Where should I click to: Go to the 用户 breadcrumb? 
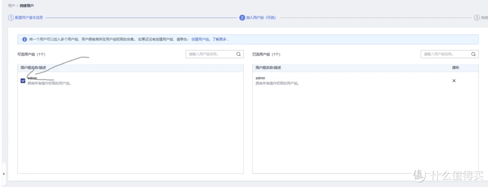(x=11, y=5)
